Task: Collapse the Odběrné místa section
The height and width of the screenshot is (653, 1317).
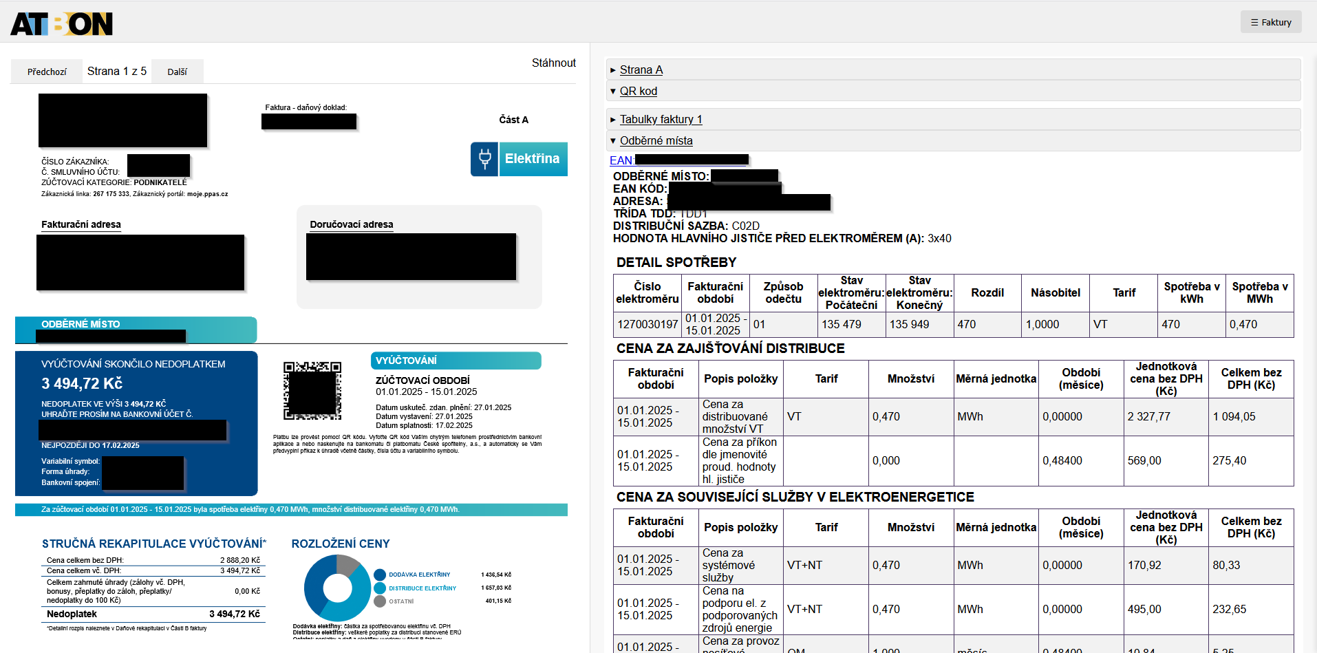Action: tap(656, 140)
